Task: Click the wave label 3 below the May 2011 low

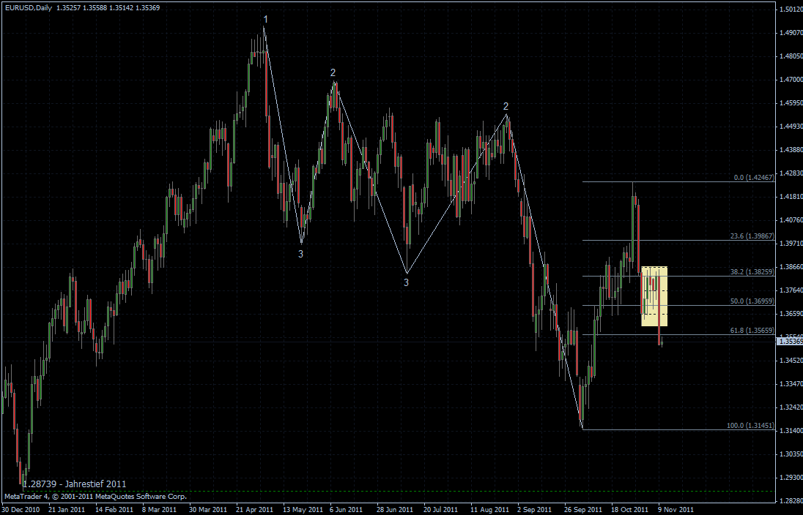Action: [300, 254]
